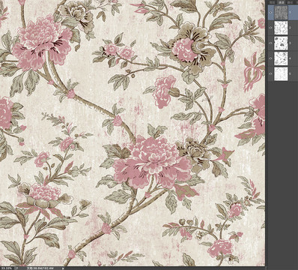Click the 33.33% zoom level field
The width and height of the screenshot is (298, 270).
7,268
